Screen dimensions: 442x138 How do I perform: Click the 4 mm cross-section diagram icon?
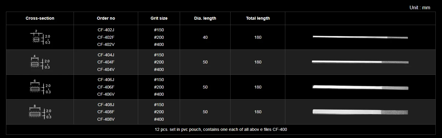click(x=40, y=63)
